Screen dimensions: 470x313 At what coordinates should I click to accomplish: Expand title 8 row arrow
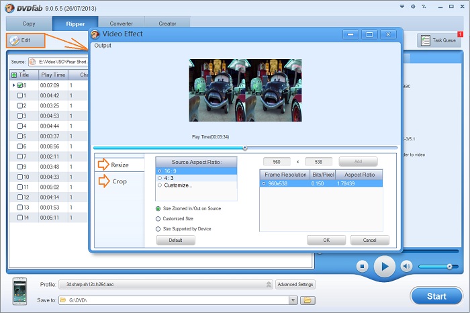13,85
